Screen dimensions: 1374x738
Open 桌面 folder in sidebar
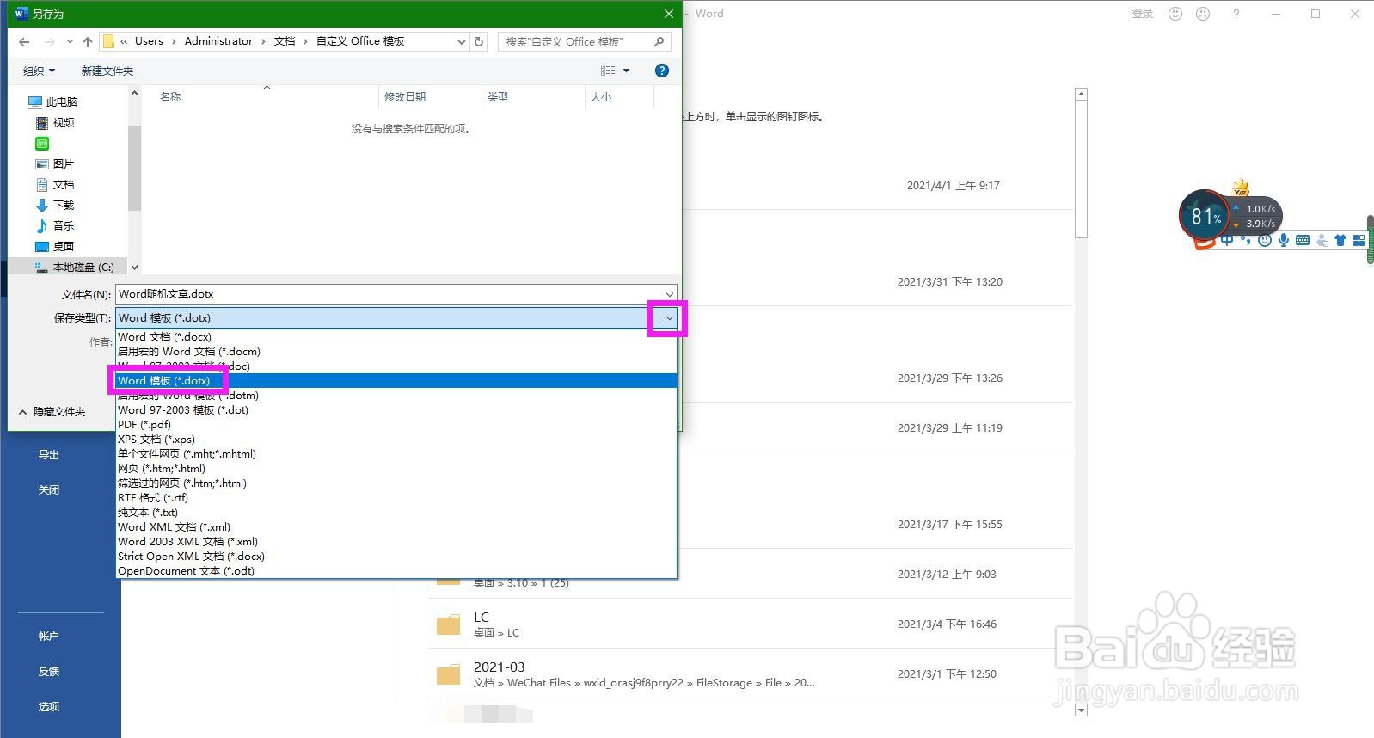pyautogui.click(x=55, y=246)
